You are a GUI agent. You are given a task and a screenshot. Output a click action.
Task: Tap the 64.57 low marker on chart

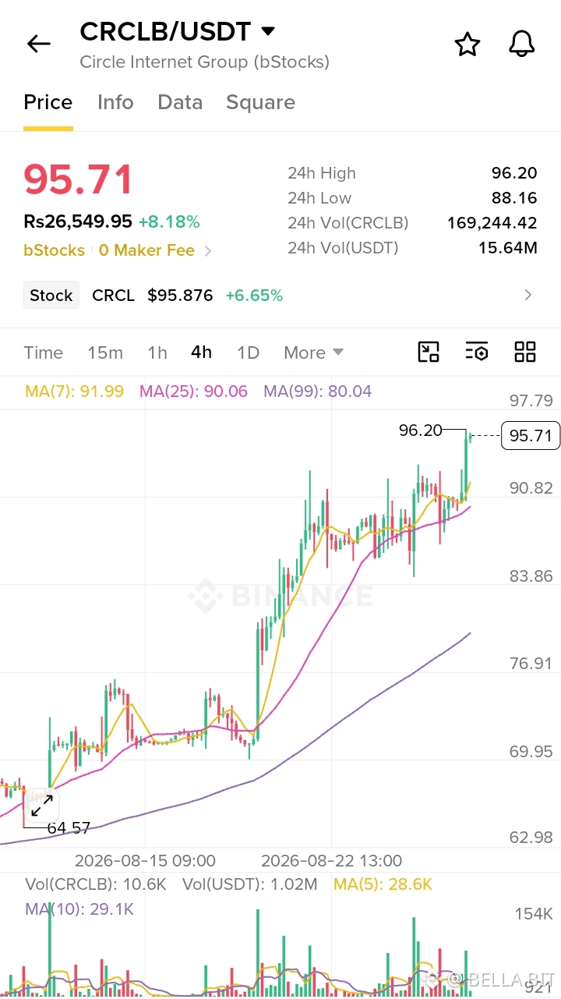(69, 828)
